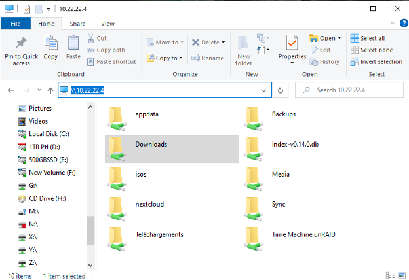Expand the Properties dropdown arrow
The width and height of the screenshot is (409, 280).
click(x=292, y=63)
